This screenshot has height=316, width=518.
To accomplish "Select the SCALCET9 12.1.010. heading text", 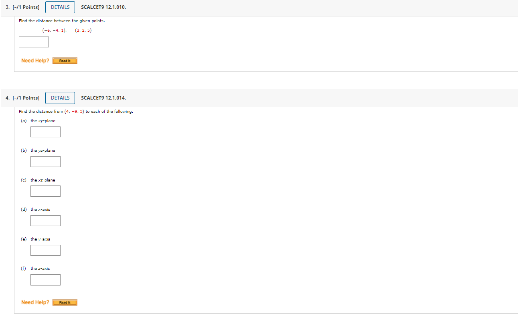I will [103, 7].
